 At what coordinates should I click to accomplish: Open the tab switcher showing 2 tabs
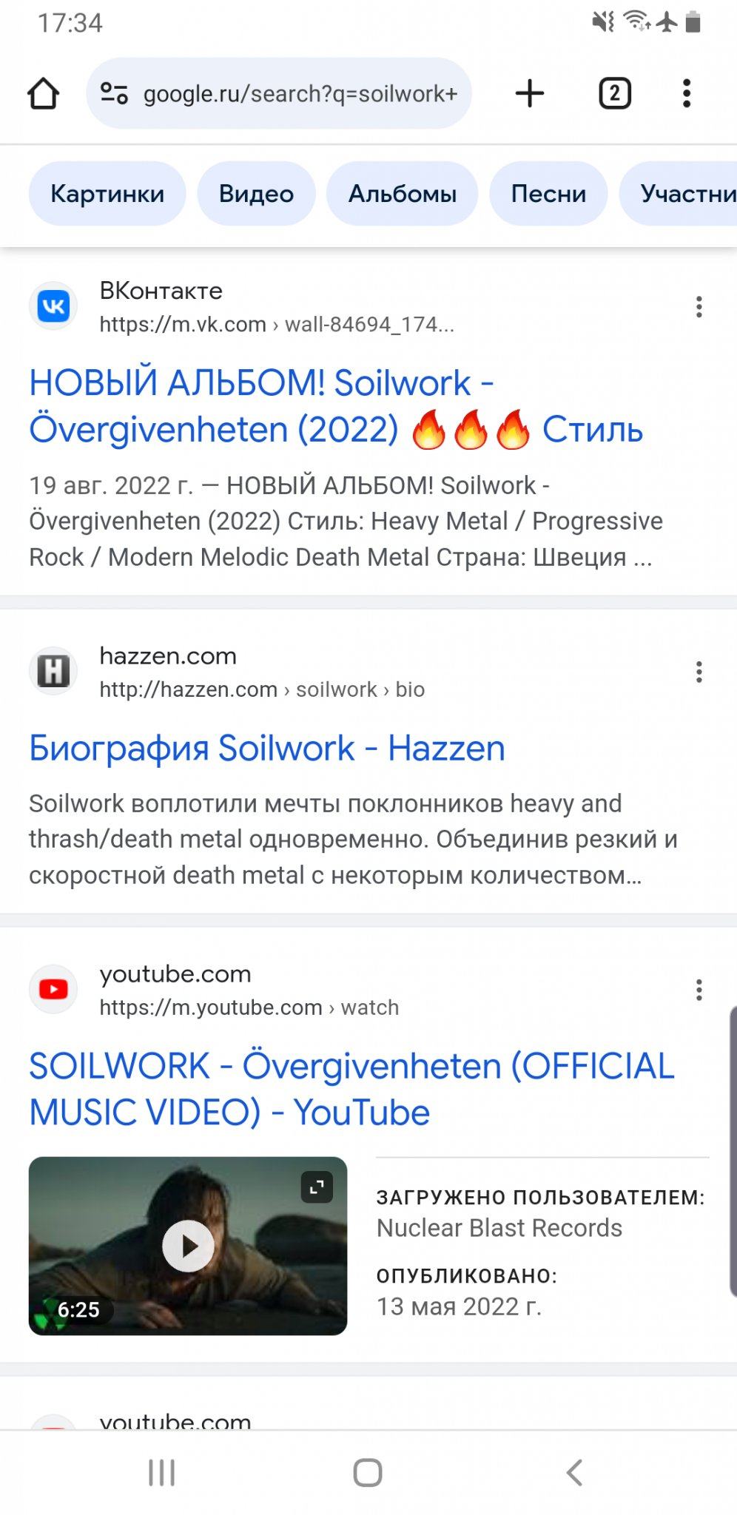pos(614,93)
